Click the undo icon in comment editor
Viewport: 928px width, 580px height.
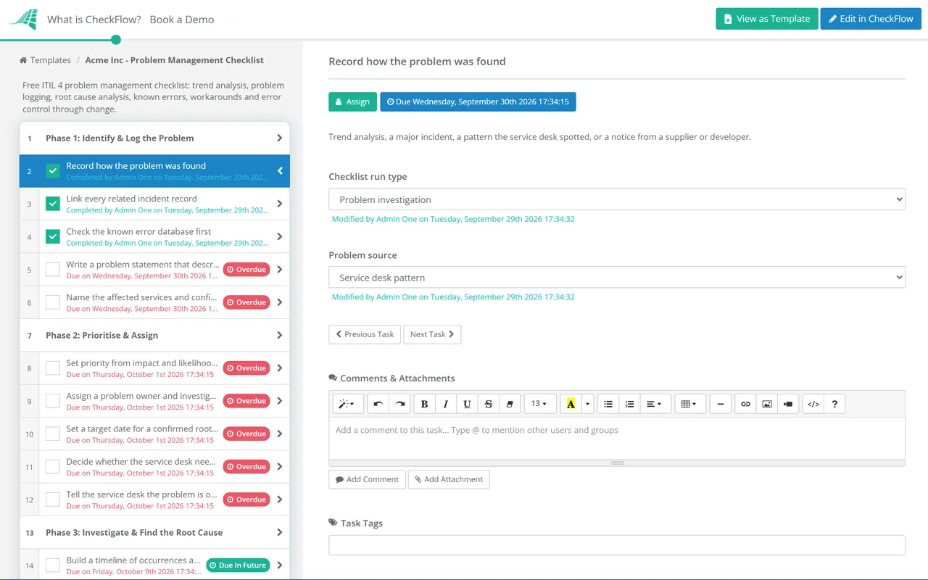[378, 404]
